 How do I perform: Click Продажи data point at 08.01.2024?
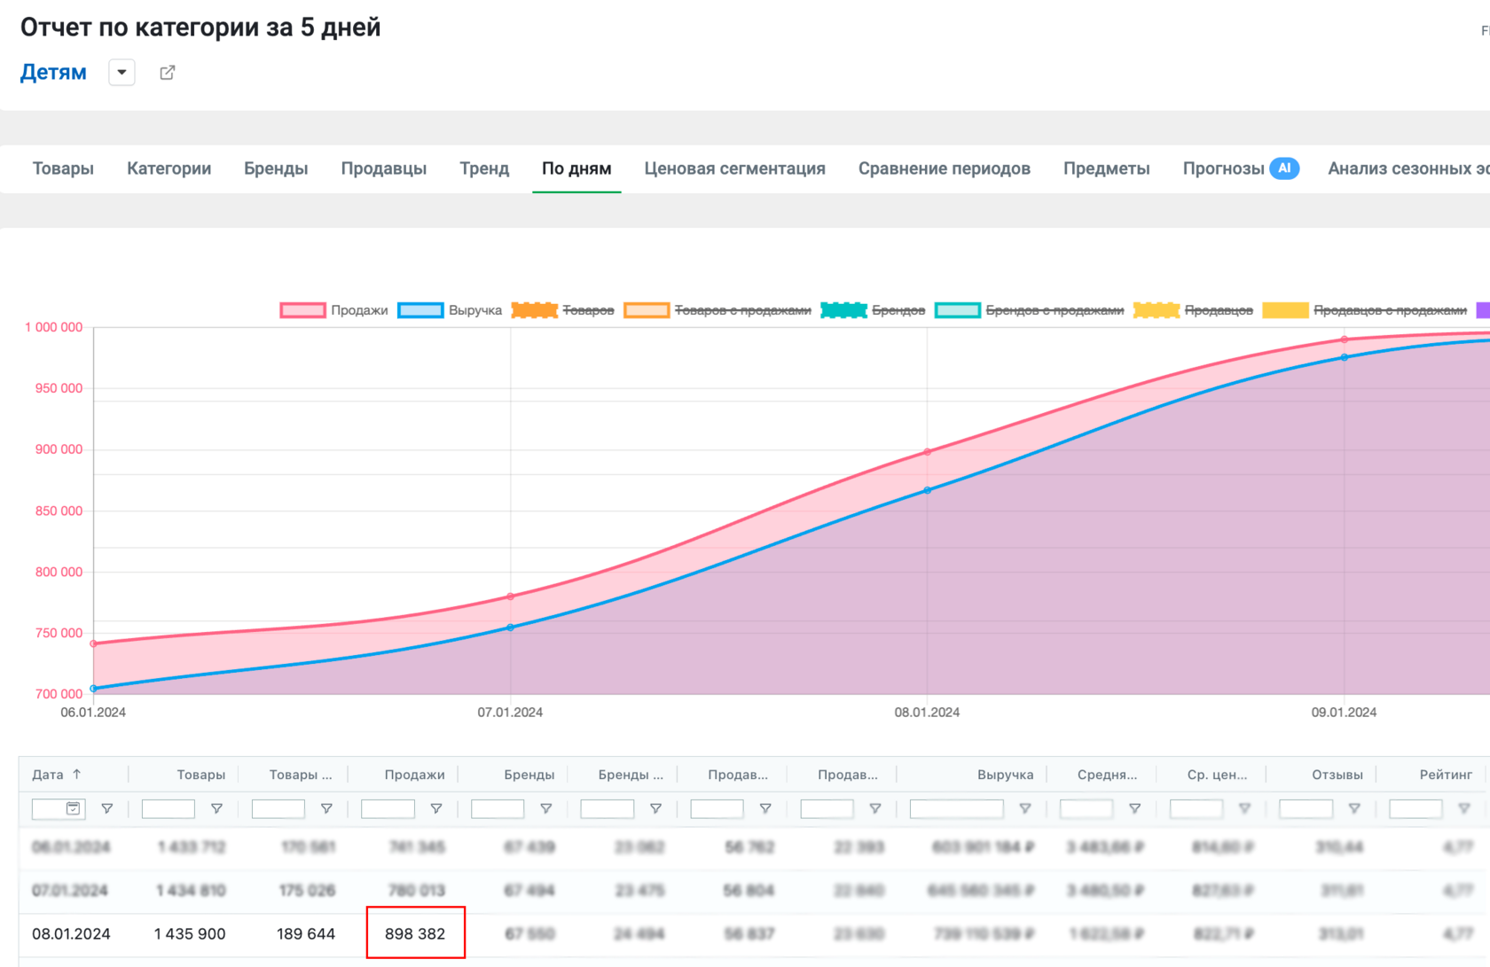(928, 452)
